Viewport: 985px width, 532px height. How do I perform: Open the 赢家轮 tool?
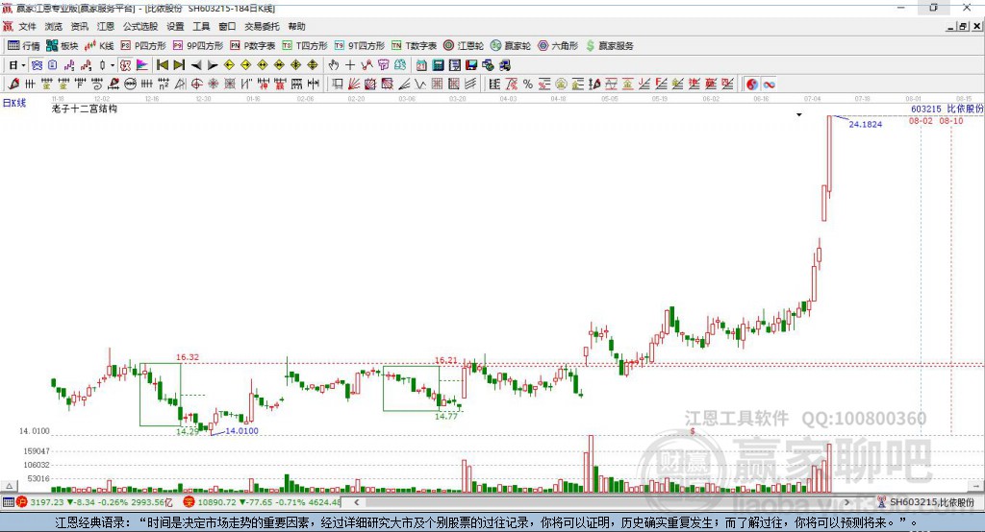(x=511, y=46)
